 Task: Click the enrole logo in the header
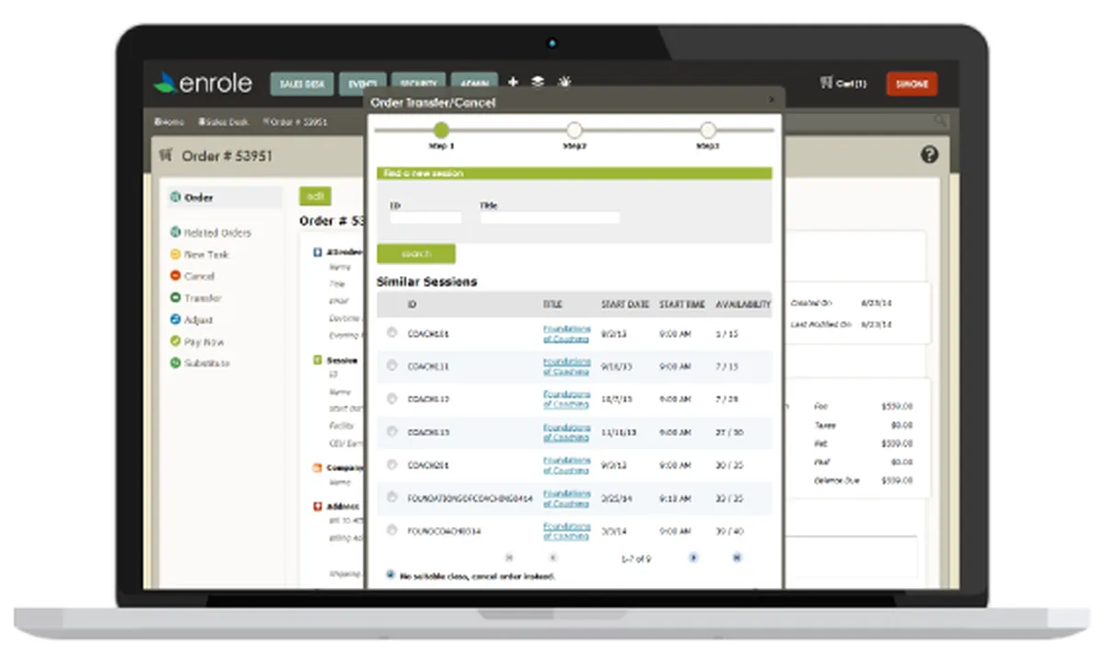(203, 82)
